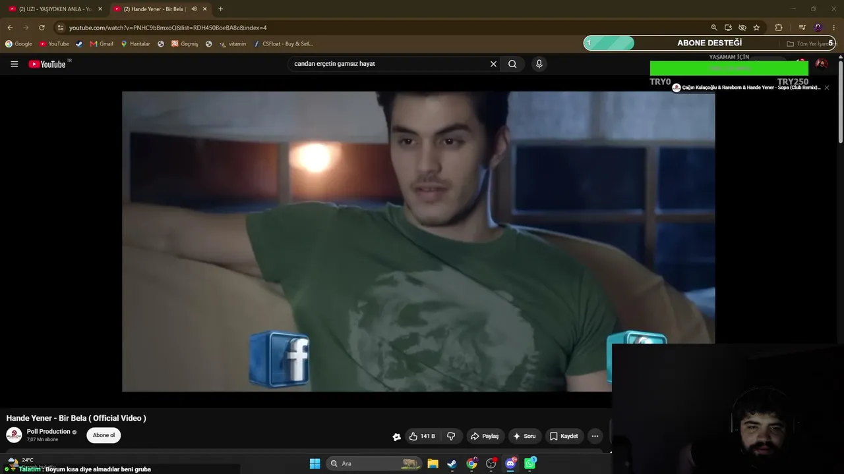Open the Chrome three-dot menu
844x474 pixels.
pyautogui.click(x=834, y=28)
